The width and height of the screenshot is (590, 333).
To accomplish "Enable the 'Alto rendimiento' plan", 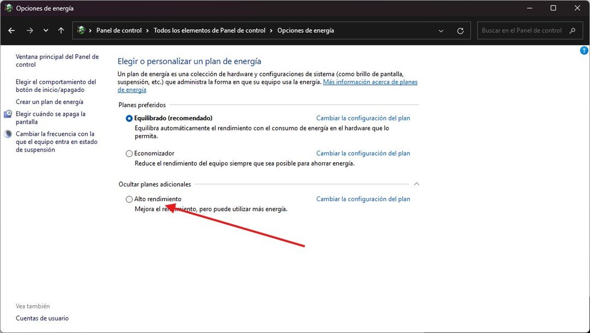I will [129, 199].
